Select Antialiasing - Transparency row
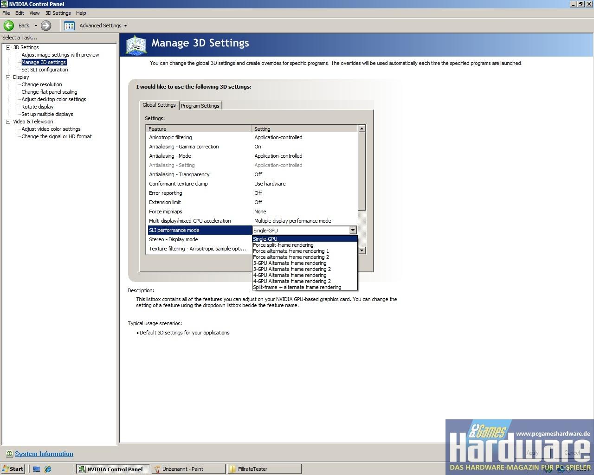 (252, 174)
